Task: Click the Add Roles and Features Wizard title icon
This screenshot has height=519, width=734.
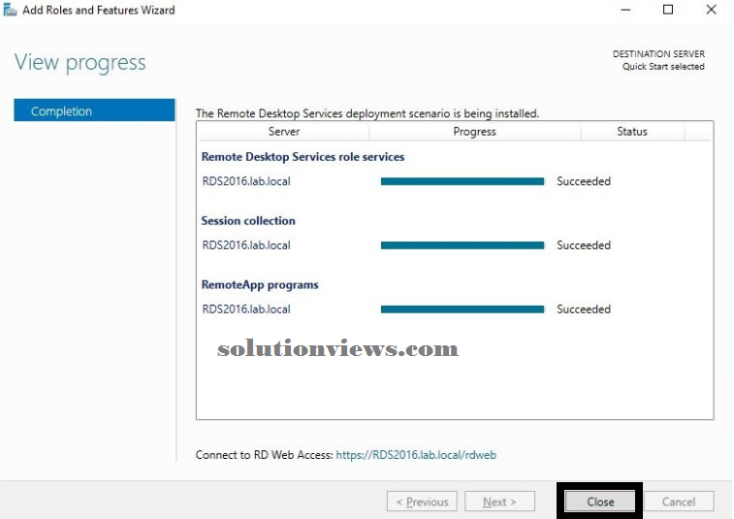Action: coord(10,10)
